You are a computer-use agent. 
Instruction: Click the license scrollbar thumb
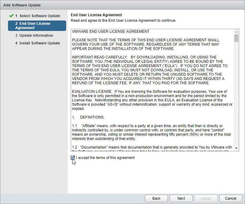click(236, 38)
